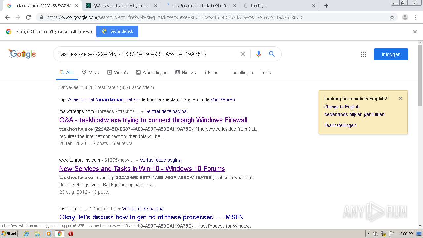This screenshot has width=423, height=238.
Task: Switch to 'New Services and Tasks in Win 10' tab
Action: pos(200,6)
